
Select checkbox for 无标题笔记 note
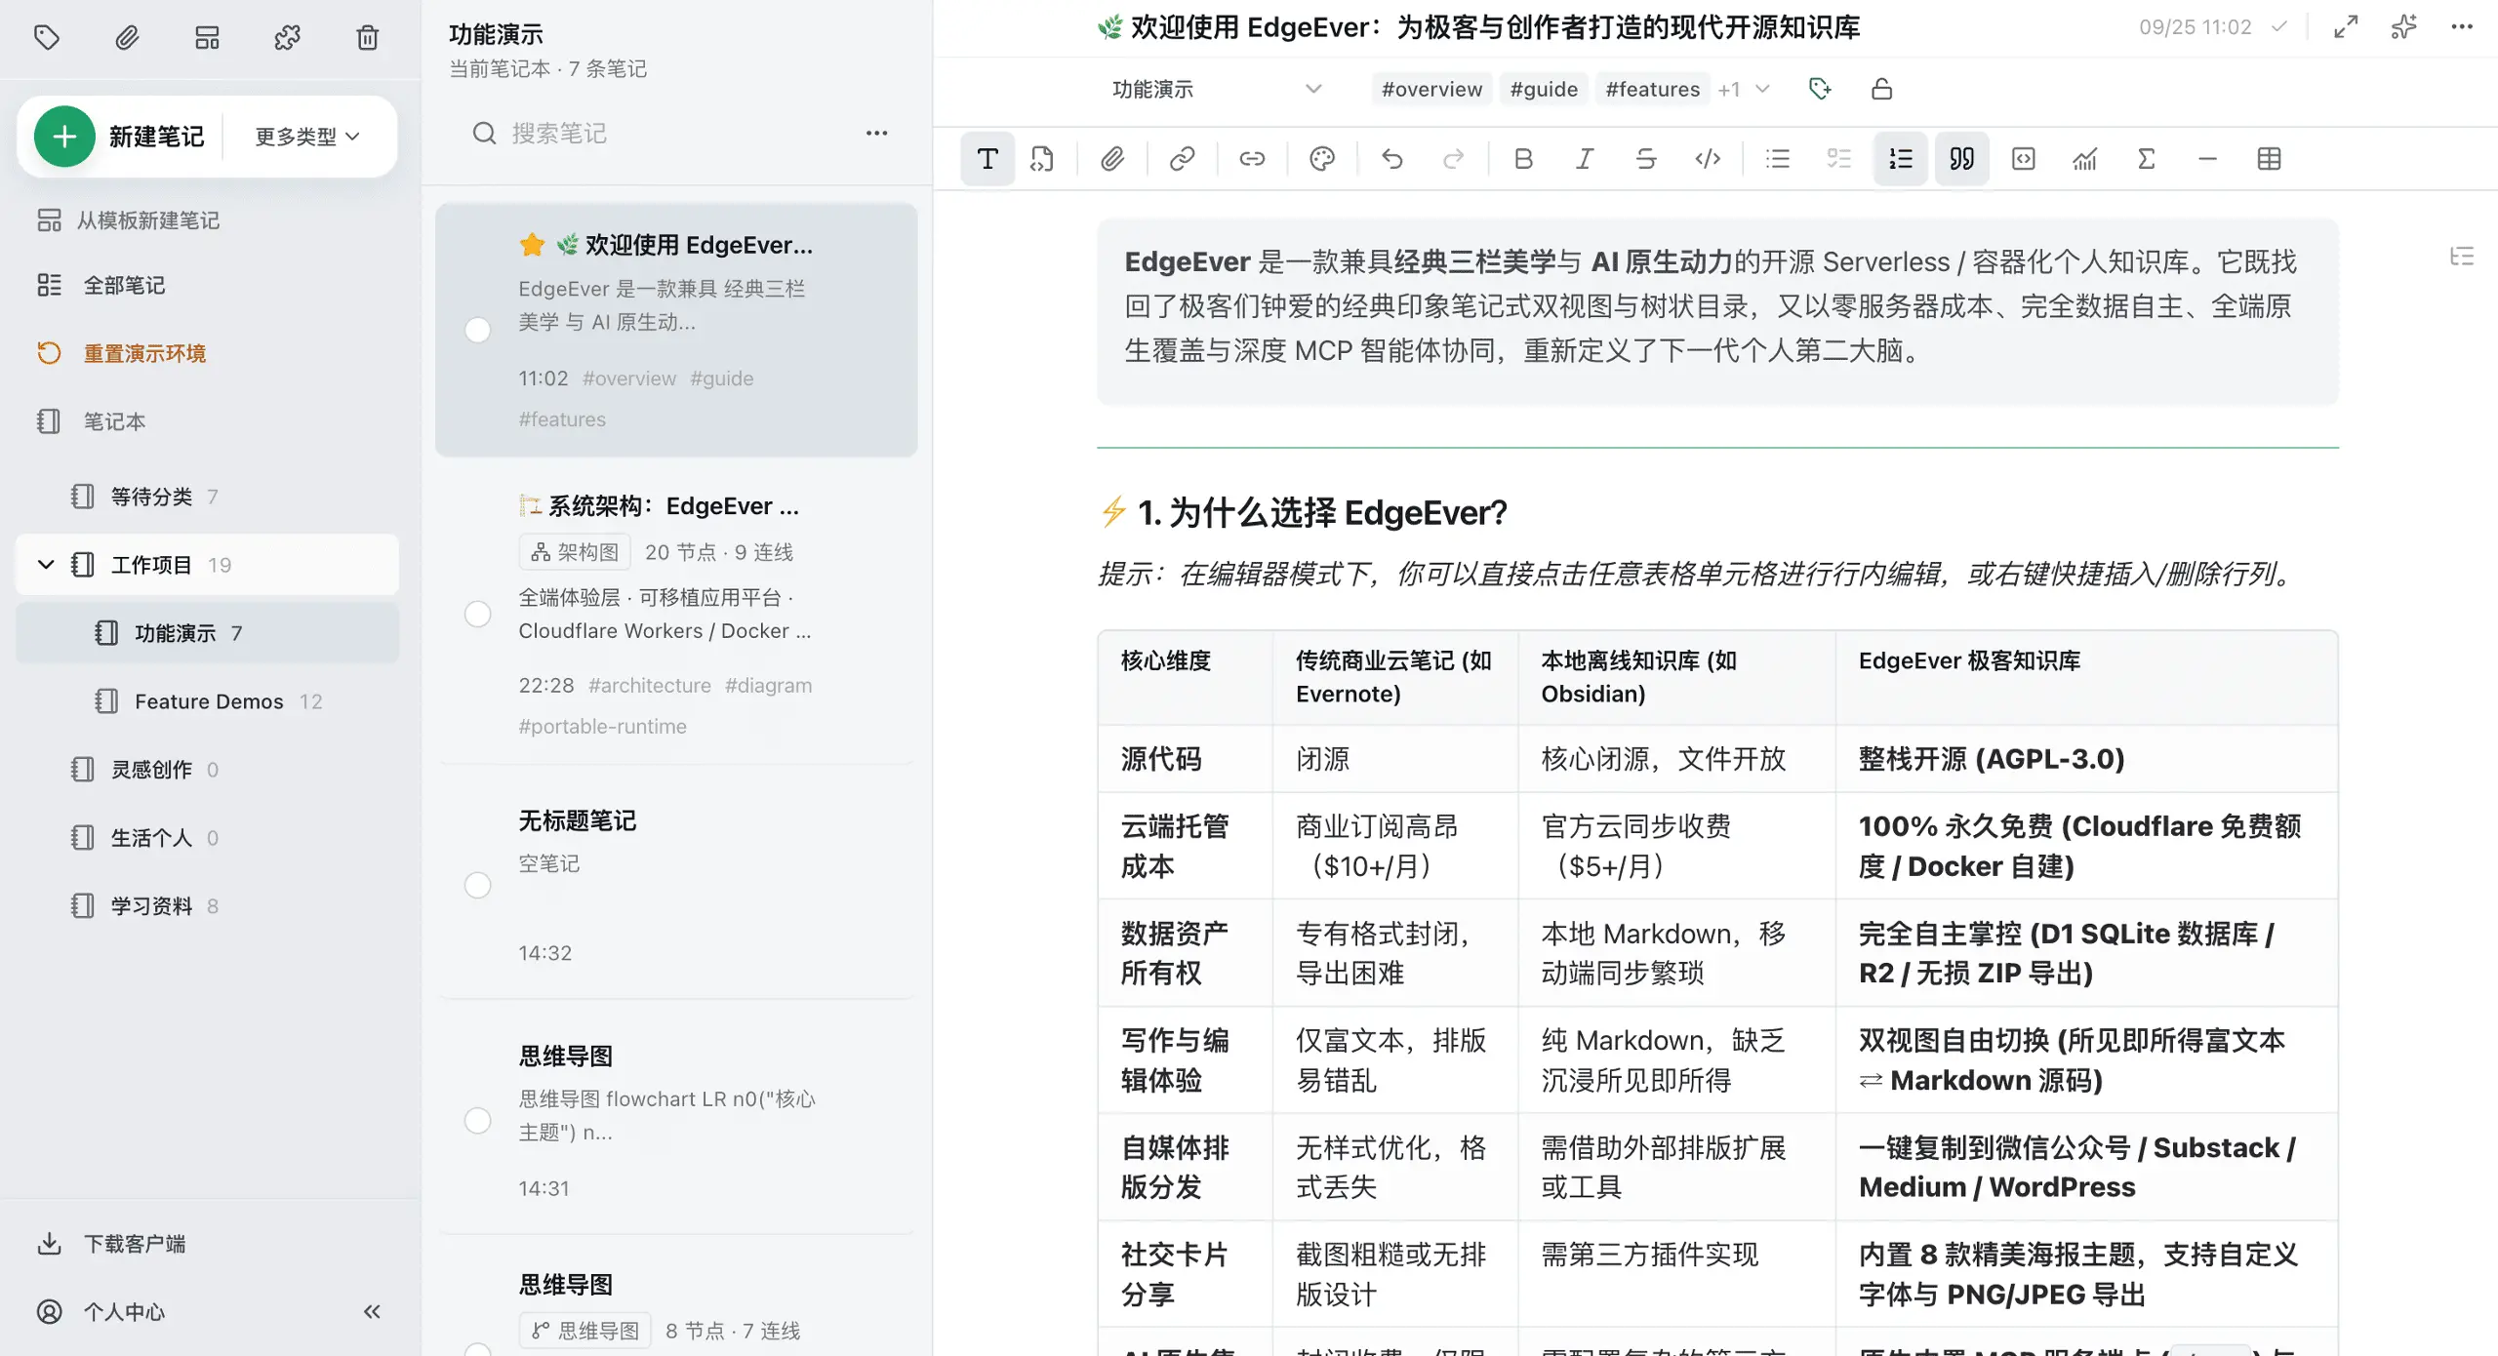pos(478,885)
